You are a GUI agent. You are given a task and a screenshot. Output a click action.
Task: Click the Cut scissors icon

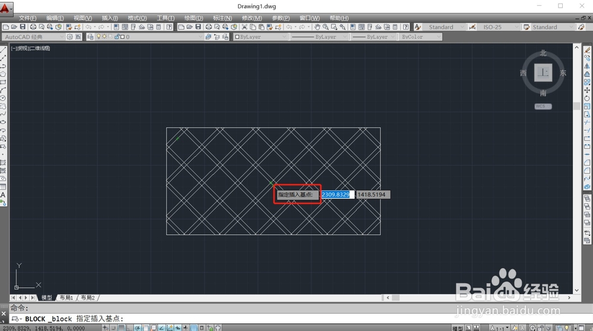tap(244, 27)
